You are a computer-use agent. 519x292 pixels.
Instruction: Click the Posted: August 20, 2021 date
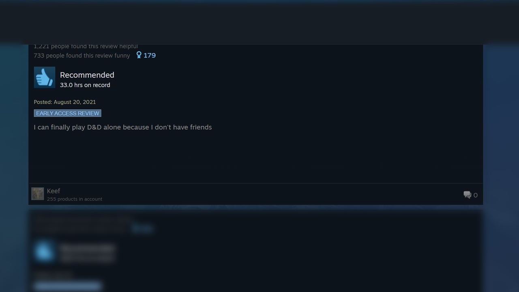click(65, 102)
